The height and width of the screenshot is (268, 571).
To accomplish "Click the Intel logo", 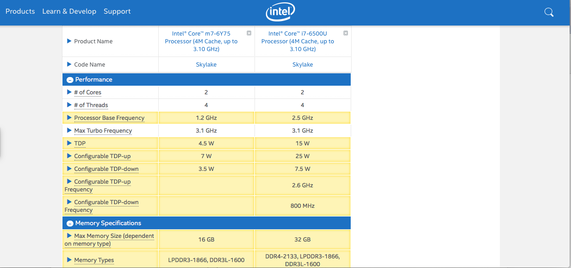I will pos(280,12).
